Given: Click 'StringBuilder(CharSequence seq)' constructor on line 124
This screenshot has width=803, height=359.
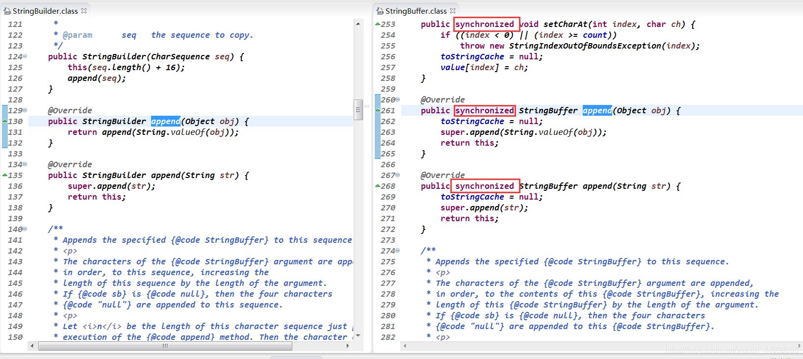Looking at the screenshot, I should 158,56.
